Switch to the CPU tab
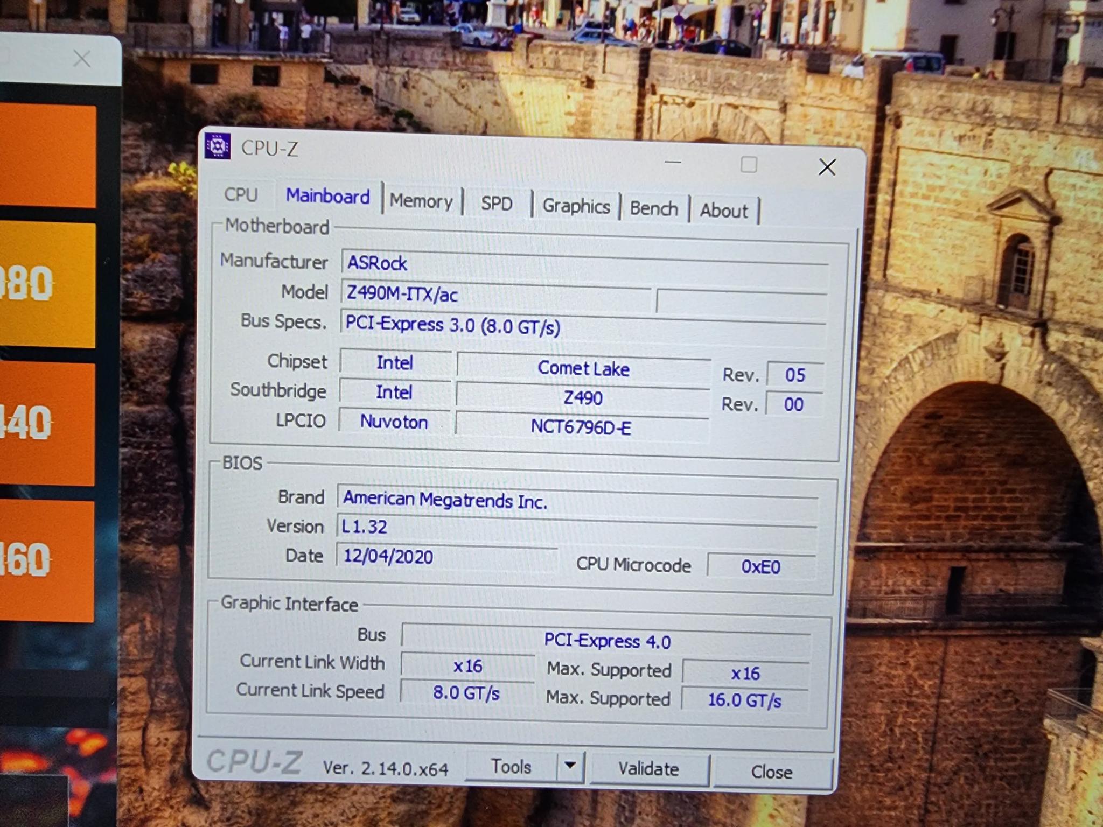 point(241,194)
